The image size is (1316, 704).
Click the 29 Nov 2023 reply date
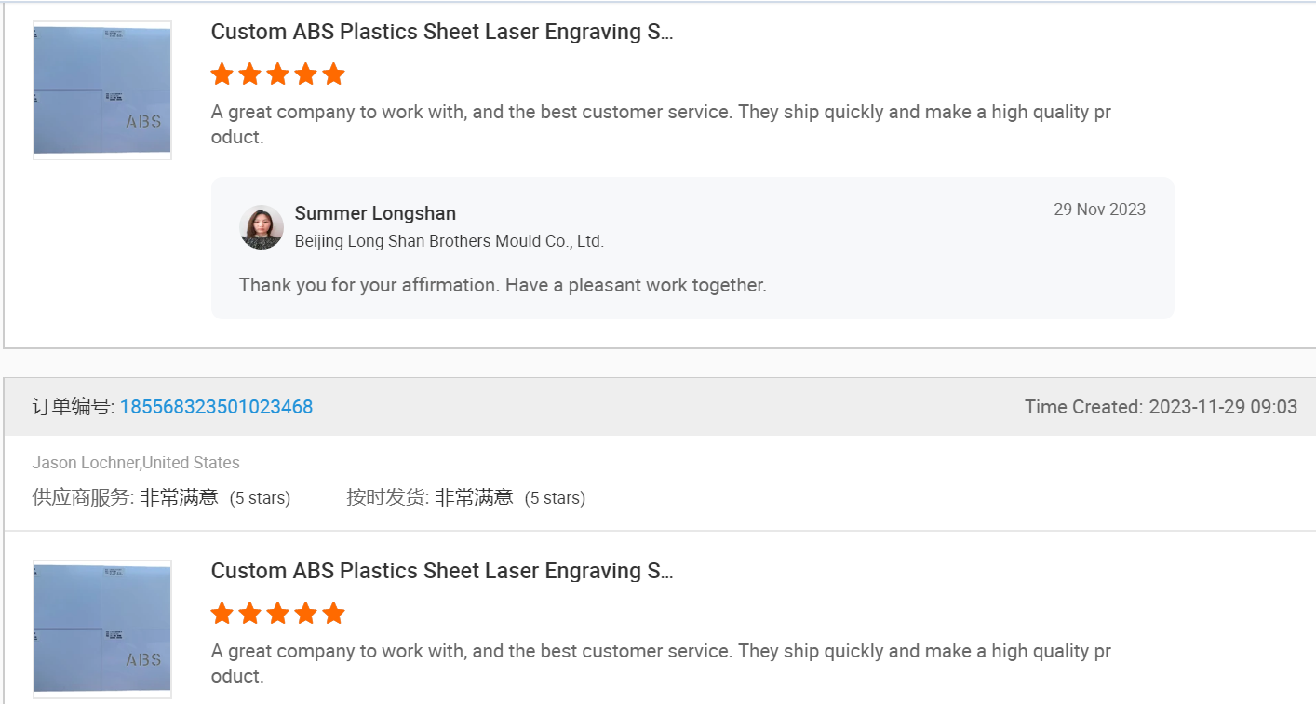click(x=1099, y=210)
